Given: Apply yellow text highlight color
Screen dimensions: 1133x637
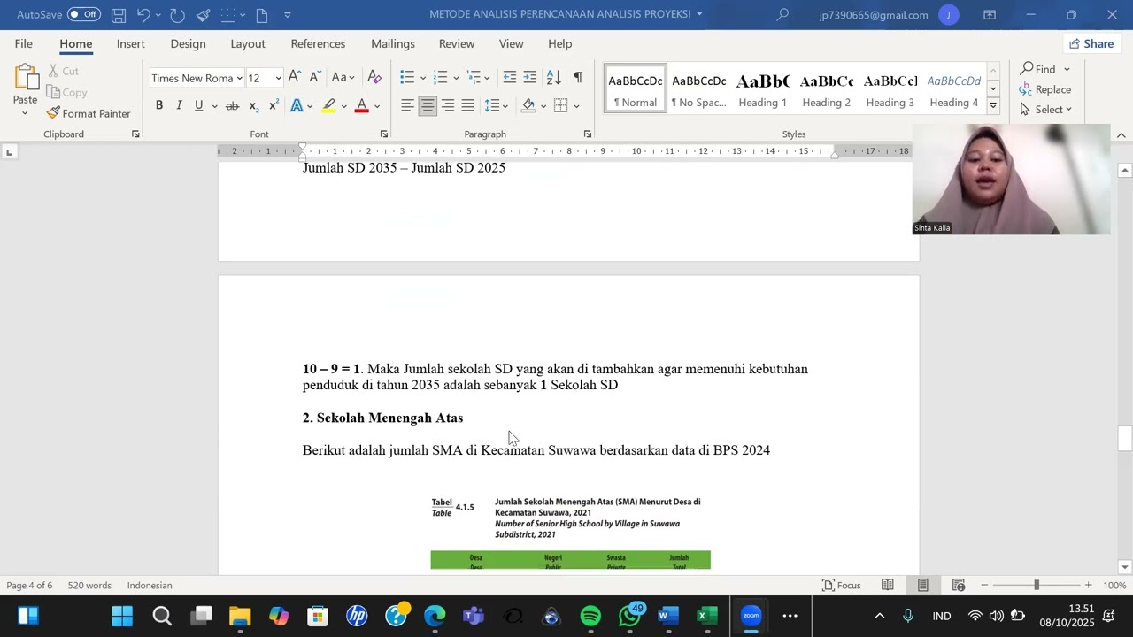Looking at the screenshot, I should coord(328,106).
